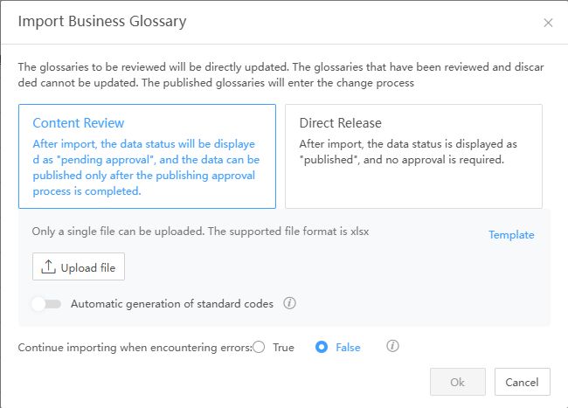Click the Upload file button
The height and width of the screenshot is (408, 568).
click(x=79, y=266)
